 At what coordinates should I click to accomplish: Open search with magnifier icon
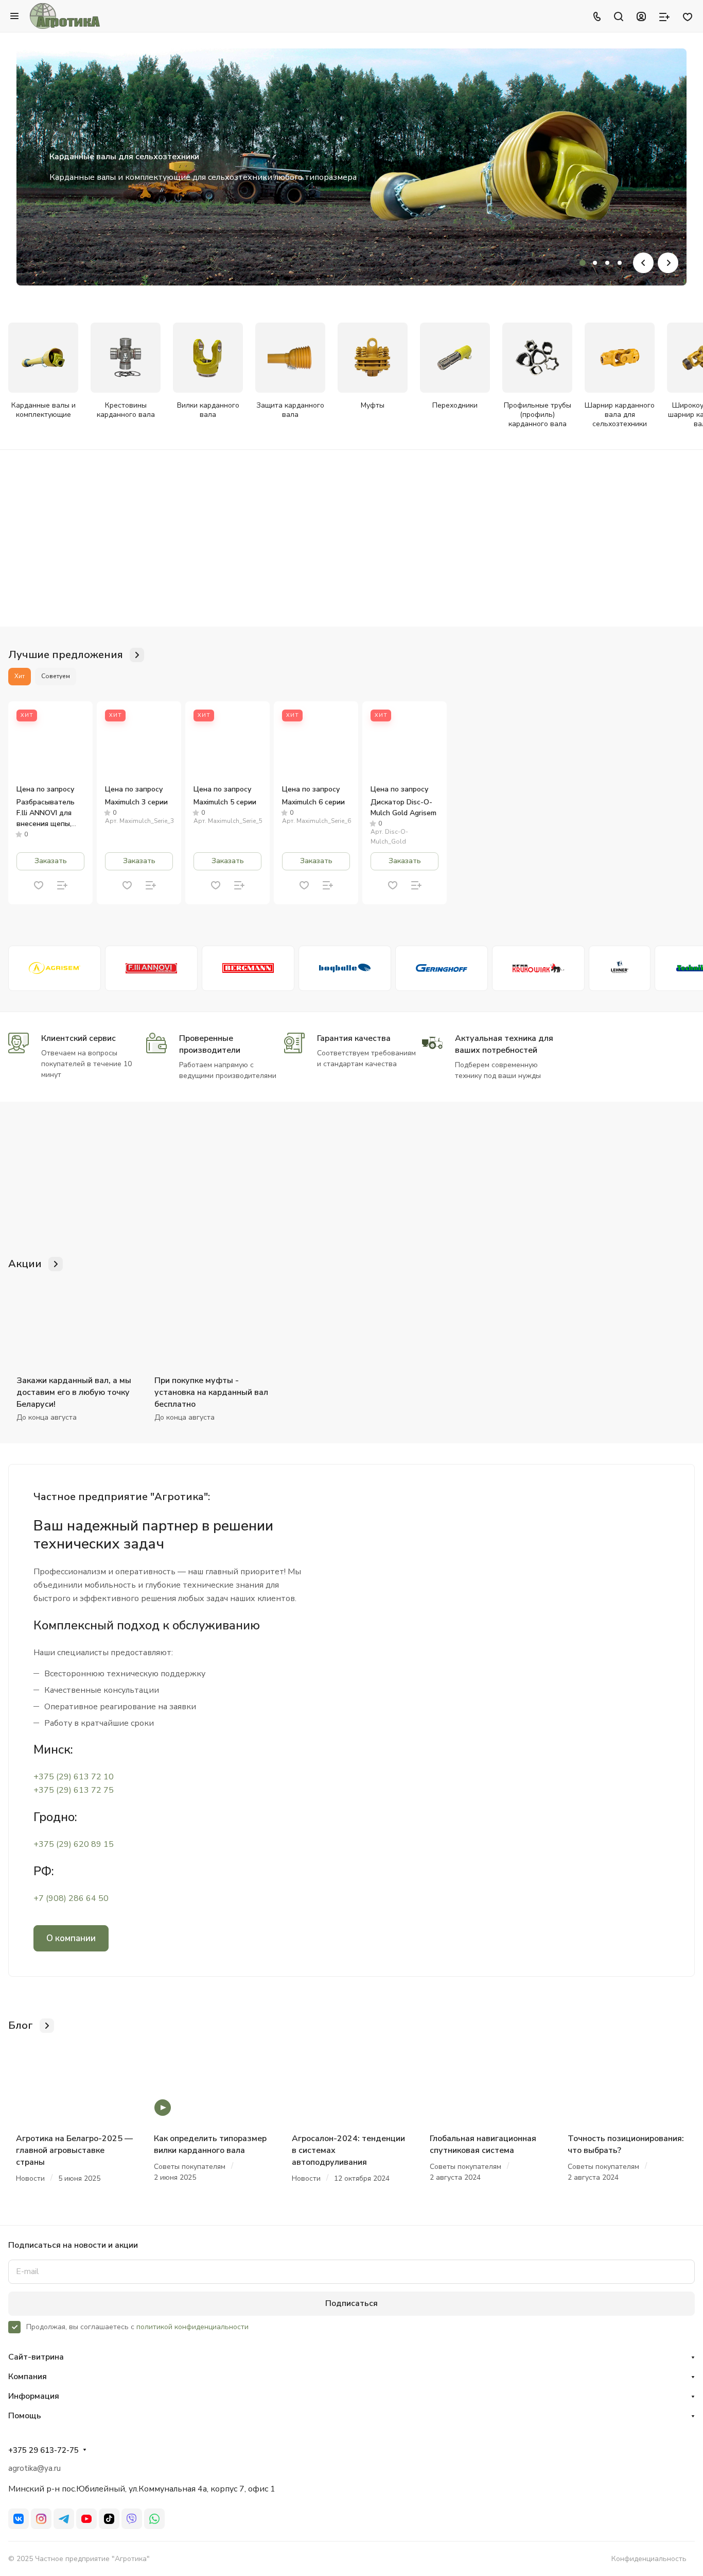click(618, 16)
